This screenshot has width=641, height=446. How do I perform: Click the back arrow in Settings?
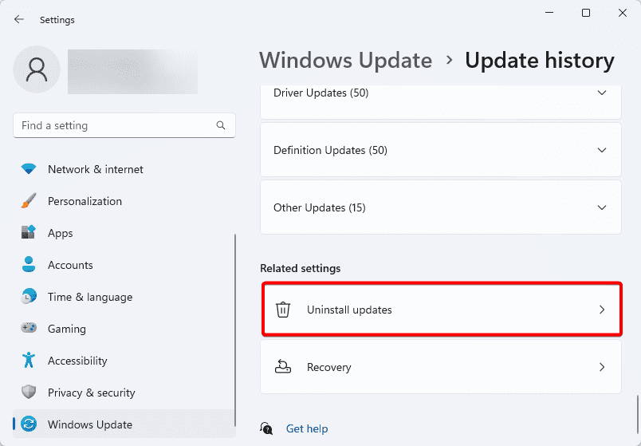coord(19,19)
